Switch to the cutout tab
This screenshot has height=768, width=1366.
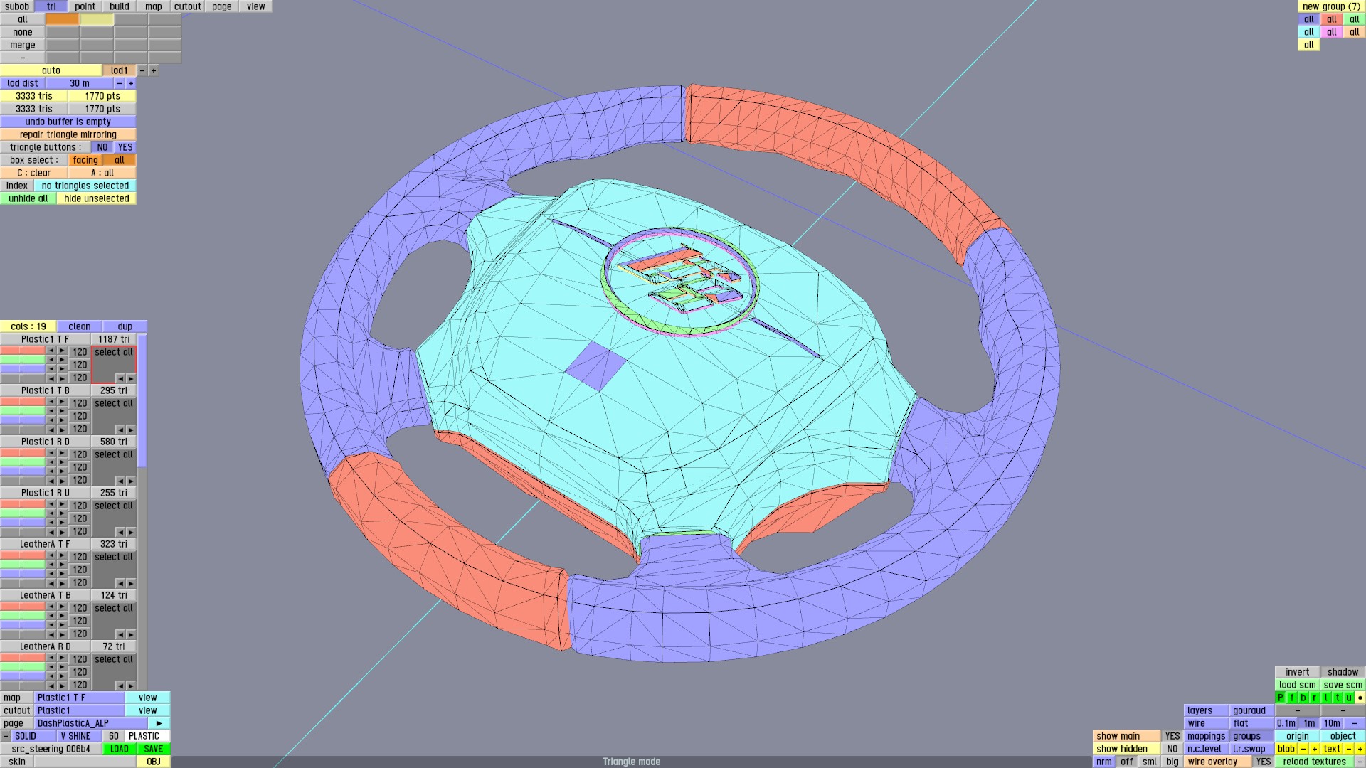(x=188, y=6)
